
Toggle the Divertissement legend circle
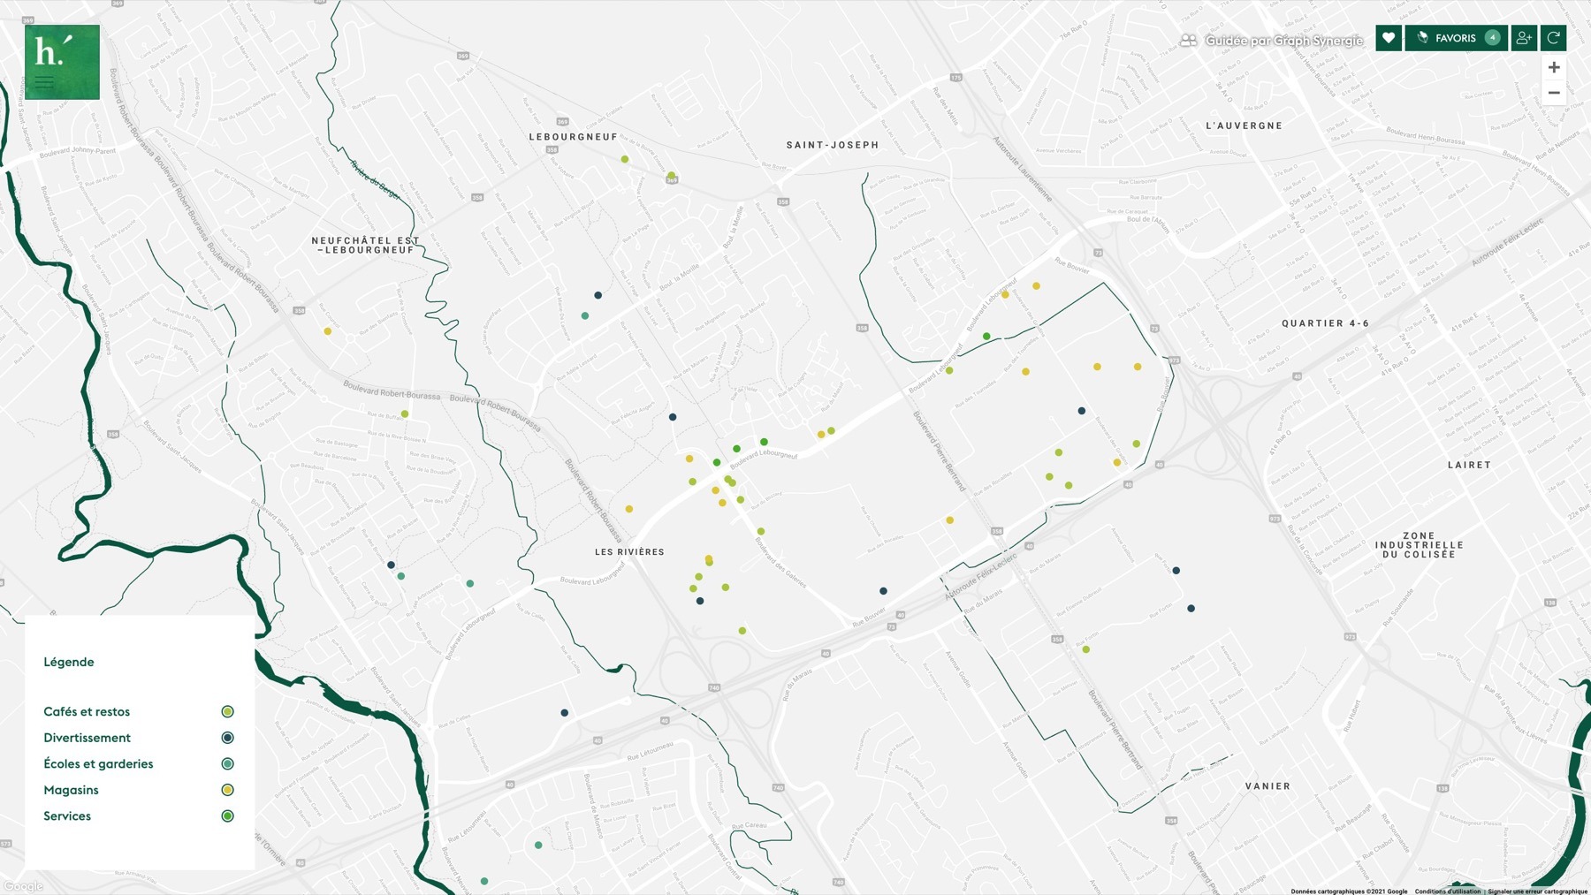pos(227,738)
